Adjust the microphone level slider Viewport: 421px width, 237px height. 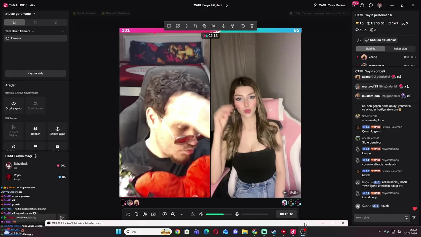click(255, 214)
